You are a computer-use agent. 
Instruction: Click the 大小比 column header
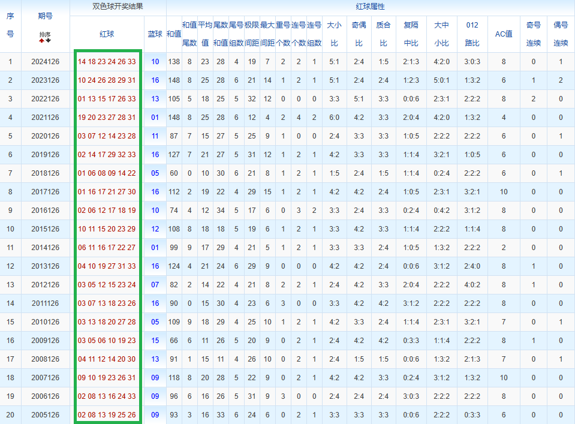click(x=334, y=34)
